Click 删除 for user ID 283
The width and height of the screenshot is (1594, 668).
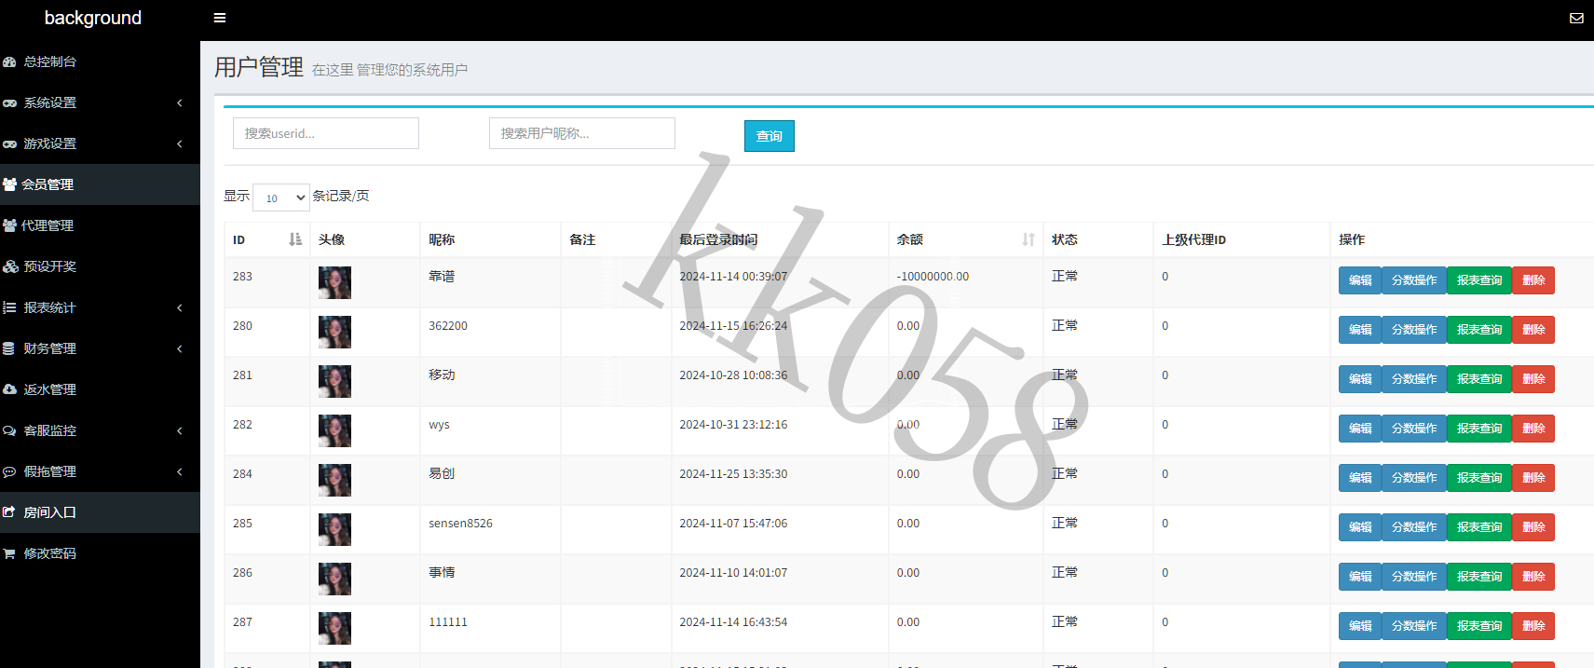1533,280
